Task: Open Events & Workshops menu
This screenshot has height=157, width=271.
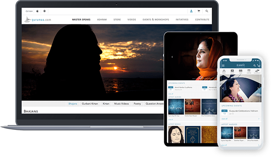Action: 156,19
